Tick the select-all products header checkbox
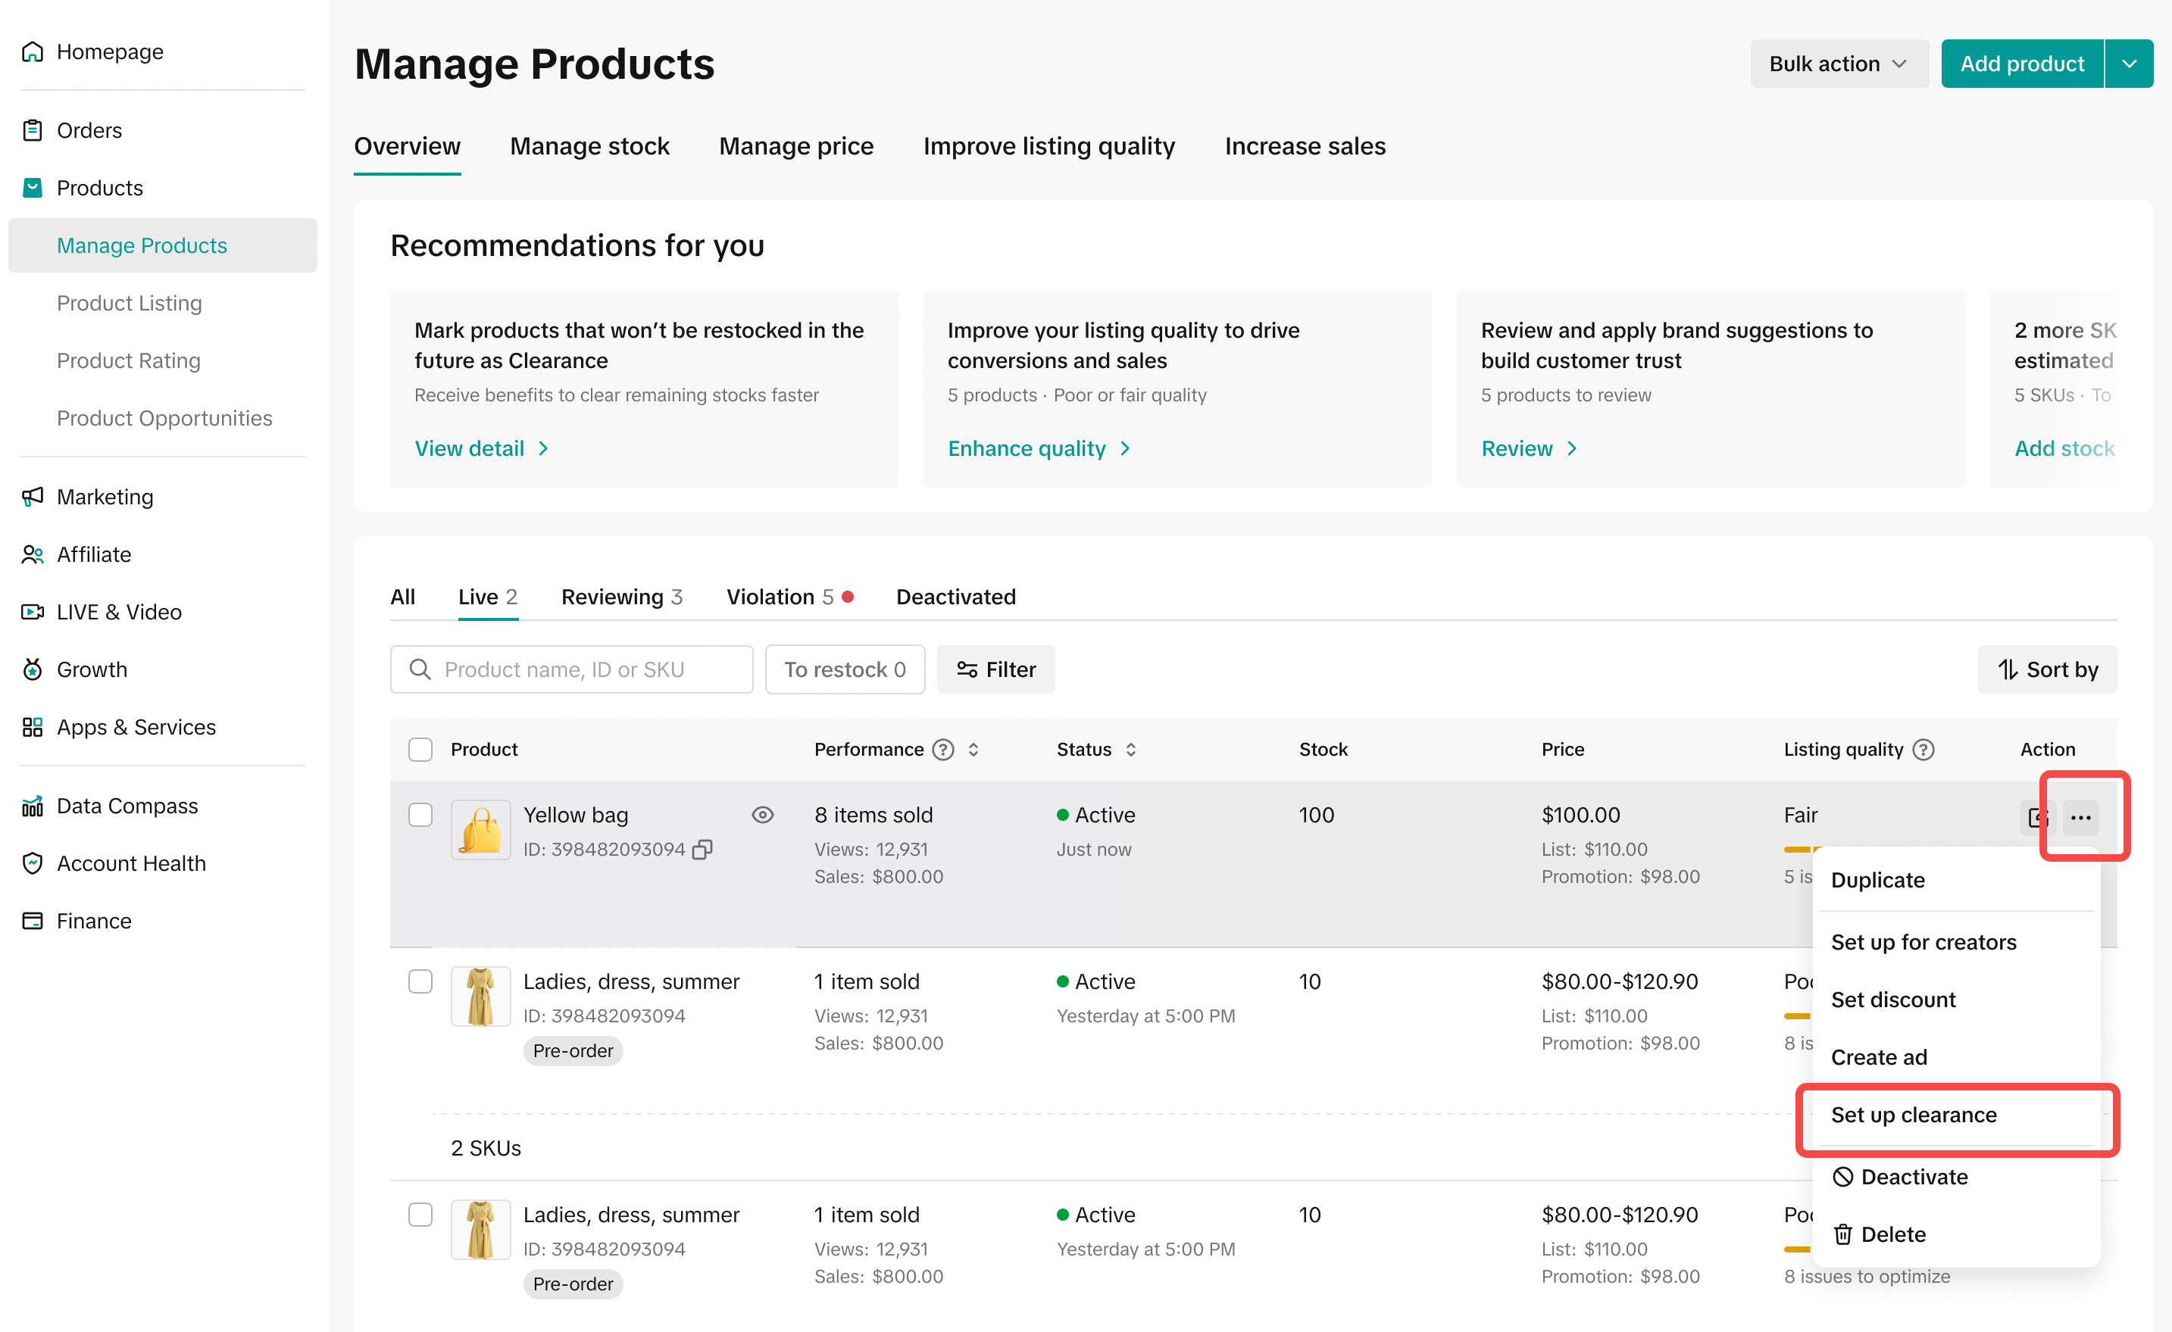This screenshot has height=1332, width=2172. tap(420, 750)
